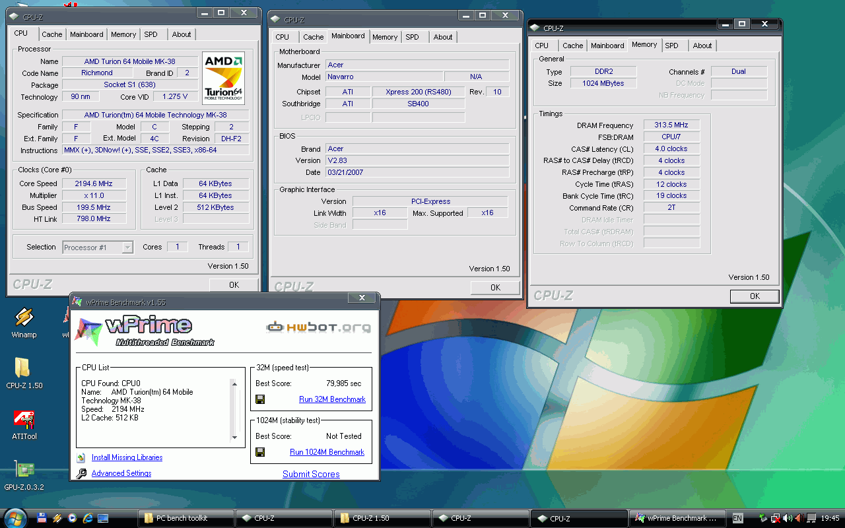Click the BIOS Version value V2.83
This screenshot has height=528, width=845.
pos(417,160)
